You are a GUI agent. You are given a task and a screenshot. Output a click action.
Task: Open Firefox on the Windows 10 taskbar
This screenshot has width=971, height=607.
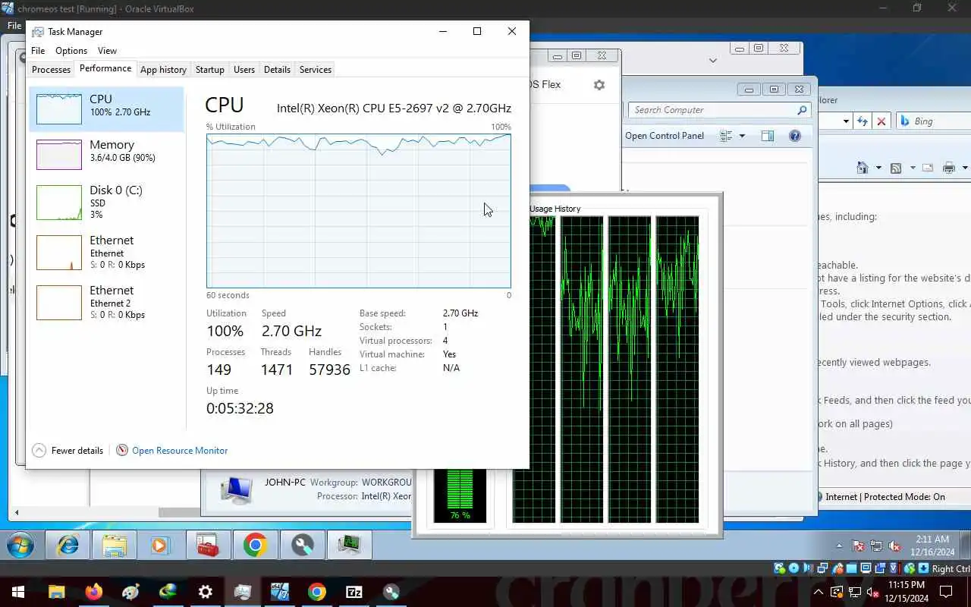(x=94, y=592)
